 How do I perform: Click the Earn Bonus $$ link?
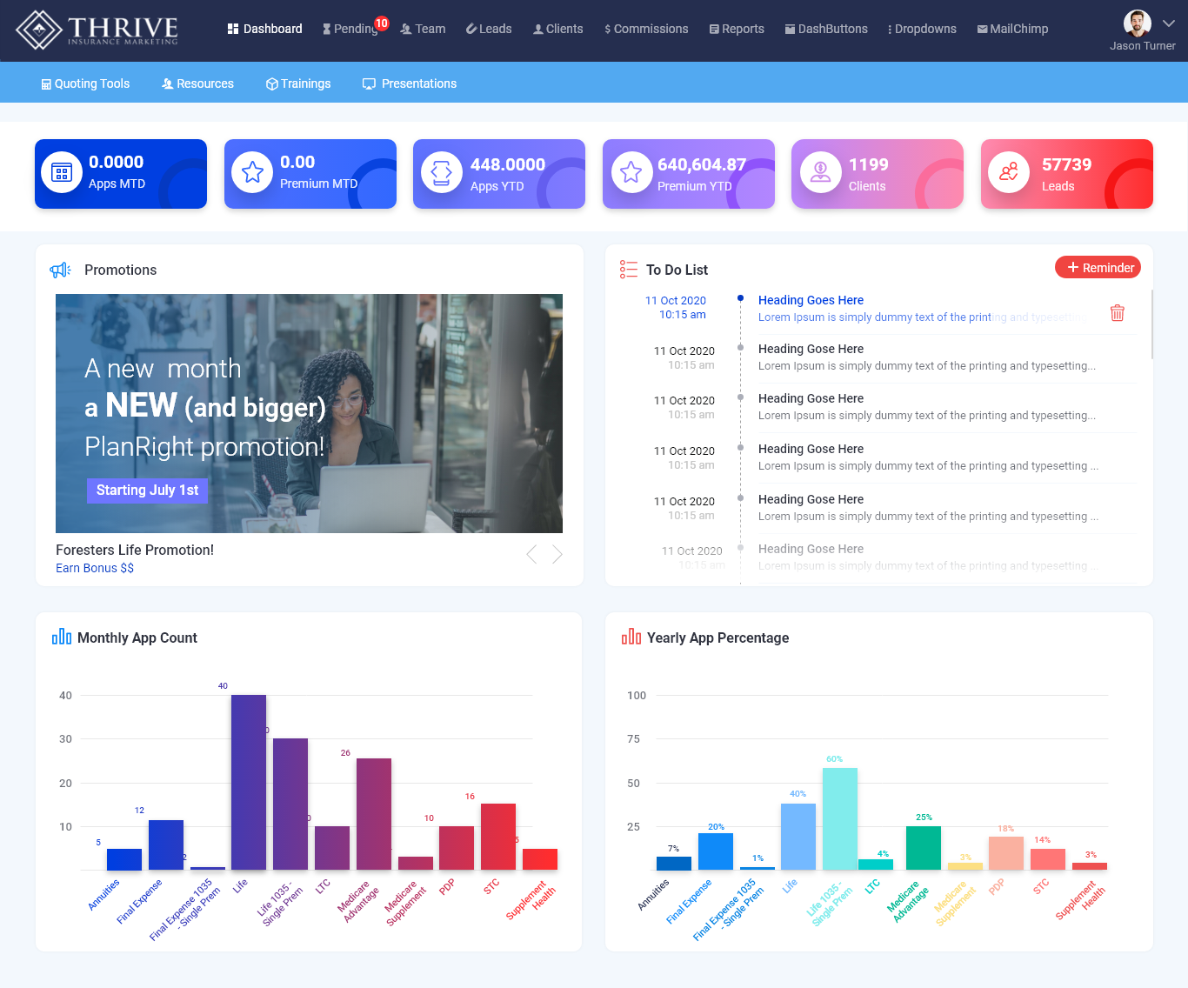[95, 568]
